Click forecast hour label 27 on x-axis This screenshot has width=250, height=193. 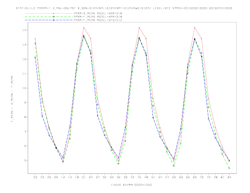point(98,177)
